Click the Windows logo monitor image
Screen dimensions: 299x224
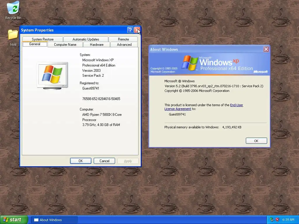(53, 76)
